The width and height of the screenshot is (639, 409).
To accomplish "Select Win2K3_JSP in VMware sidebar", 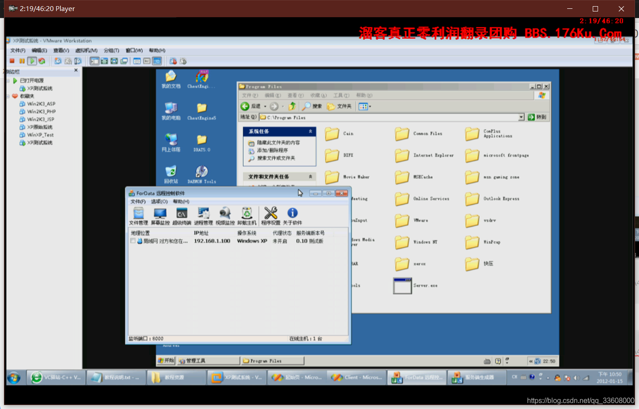I will pyautogui.click(x=37, y=119).
